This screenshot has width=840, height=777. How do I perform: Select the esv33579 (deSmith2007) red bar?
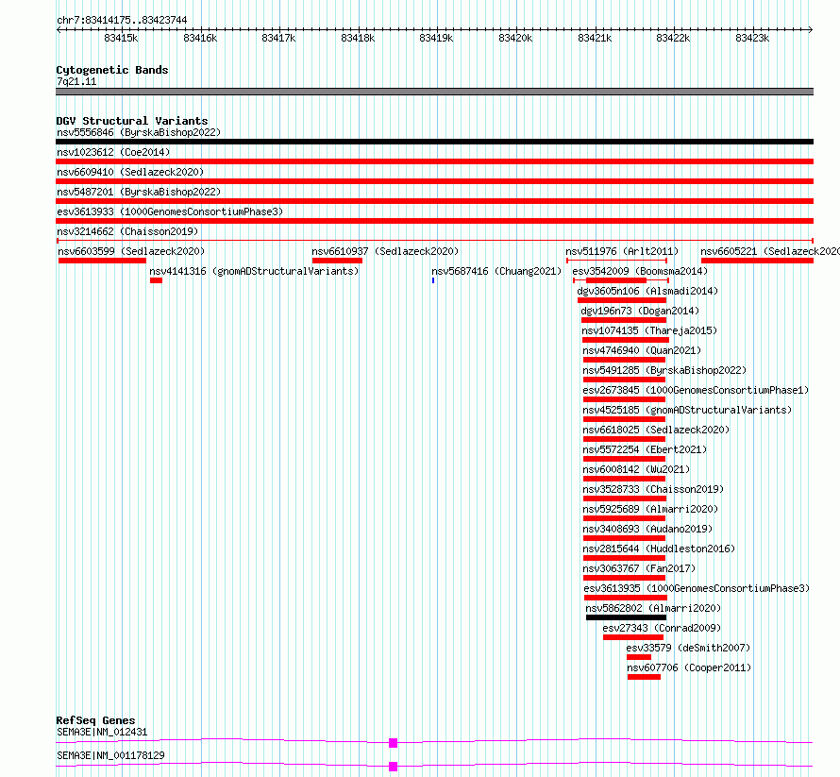click(x=639, y=657)
